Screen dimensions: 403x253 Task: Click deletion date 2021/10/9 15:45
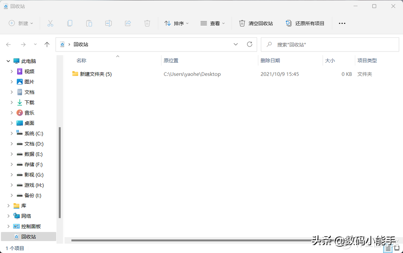(x=279, y=74)
